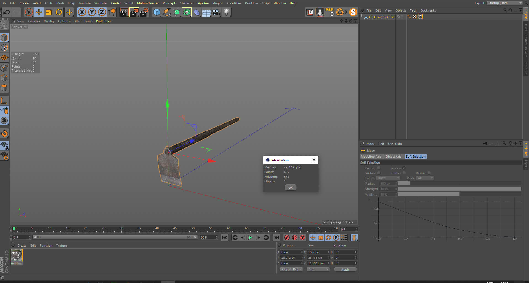Viewport: 529px width, 283px height.
Task: Enable the Soft Selection checkbox
Action: pos(379,168)
